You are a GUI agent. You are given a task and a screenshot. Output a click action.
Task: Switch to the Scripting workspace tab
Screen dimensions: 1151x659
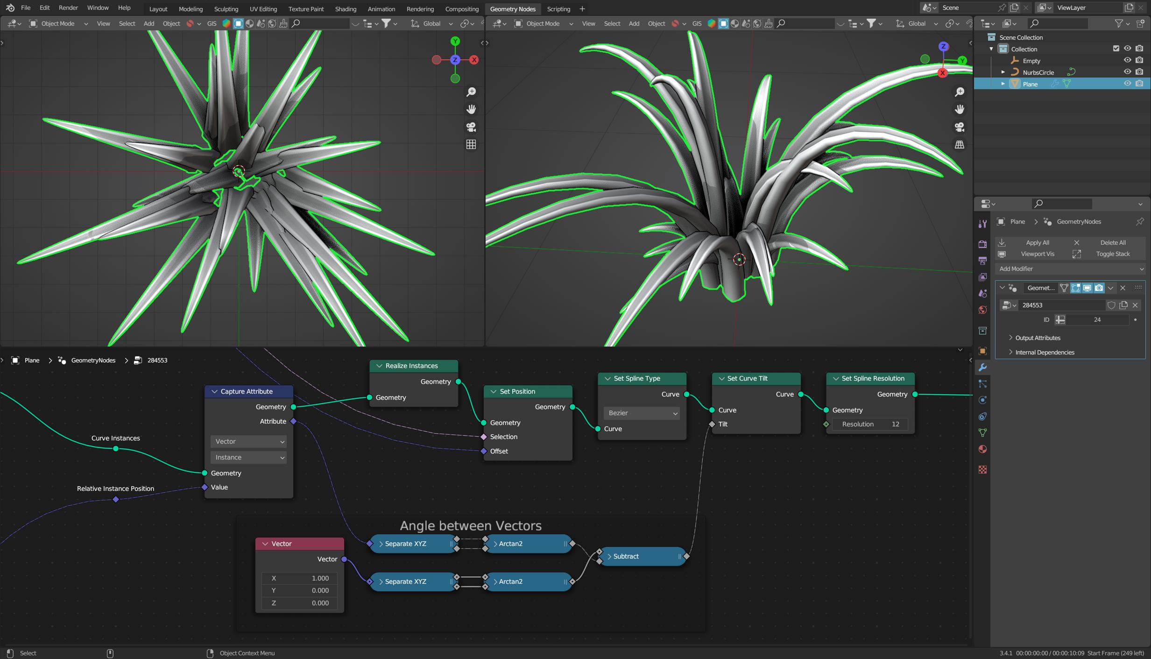pos(558,9)
